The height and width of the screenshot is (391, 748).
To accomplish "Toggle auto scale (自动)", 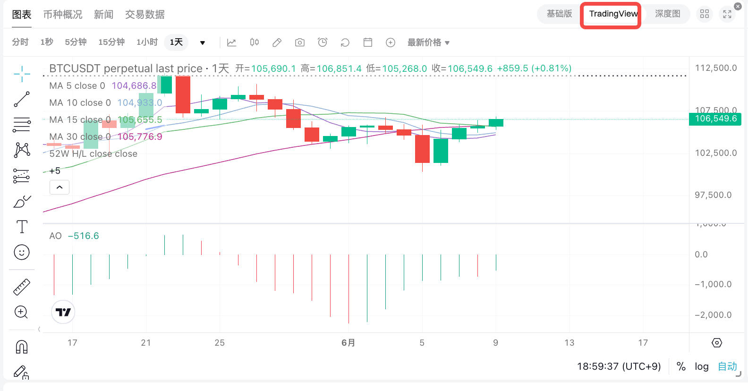I will point(727,366).
